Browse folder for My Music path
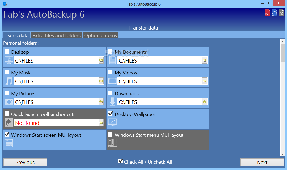Image resolution: width=287 pixels, height=170 pixels. tap(101, 81)
